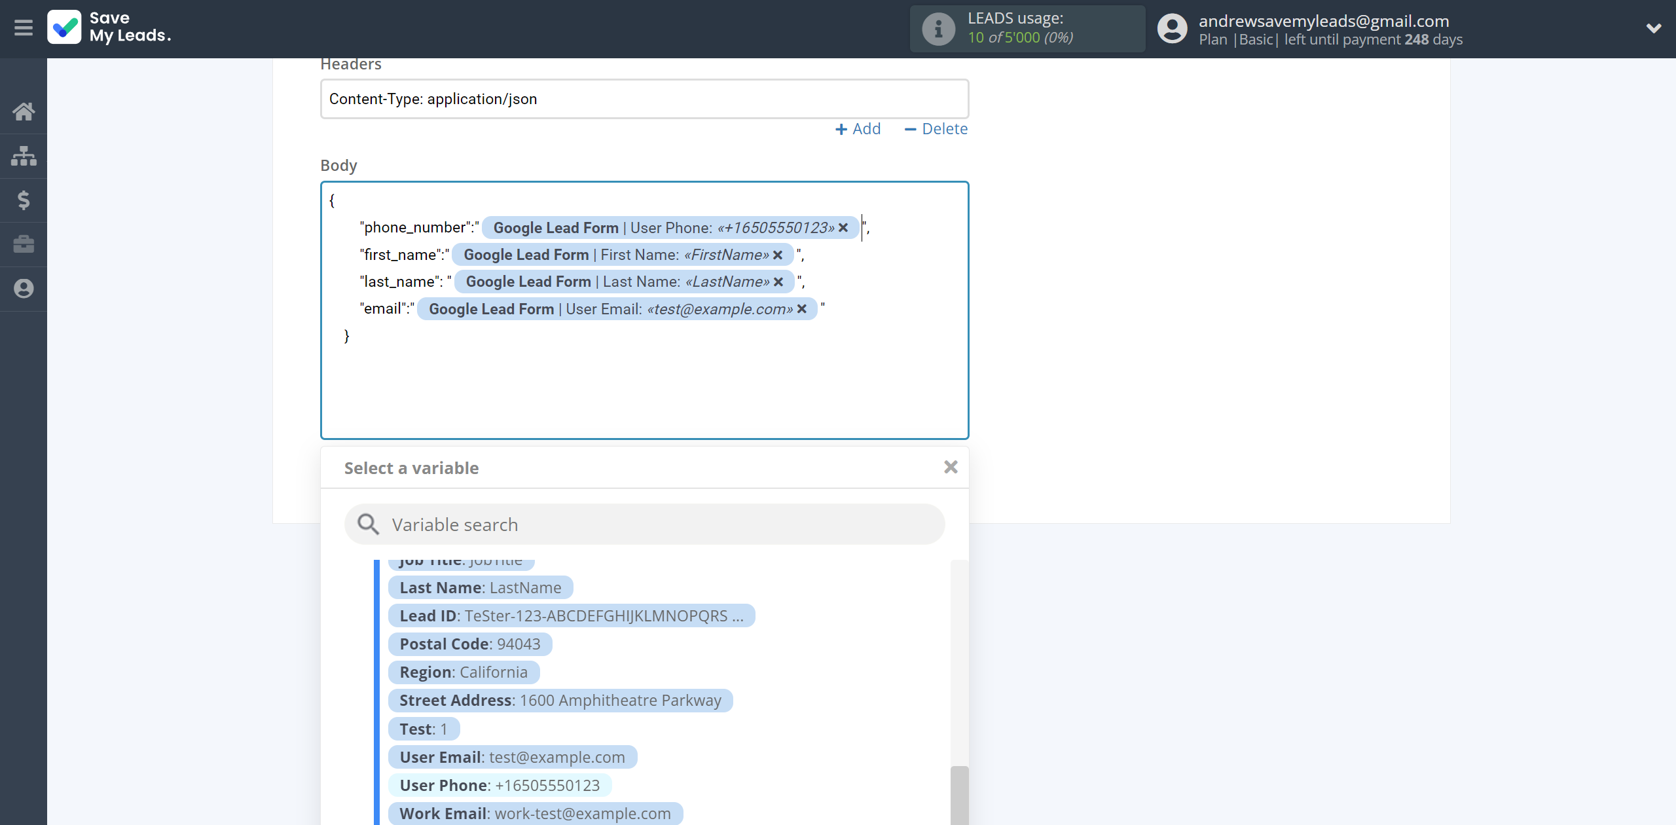The height and width of the screenshot is (825, 1676).
Task: Open the briefcase sidebar icon
Action: pyautogui.click(x=24, y=244)
